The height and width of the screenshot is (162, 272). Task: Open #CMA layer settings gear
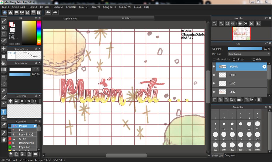[x=264, y=67]
